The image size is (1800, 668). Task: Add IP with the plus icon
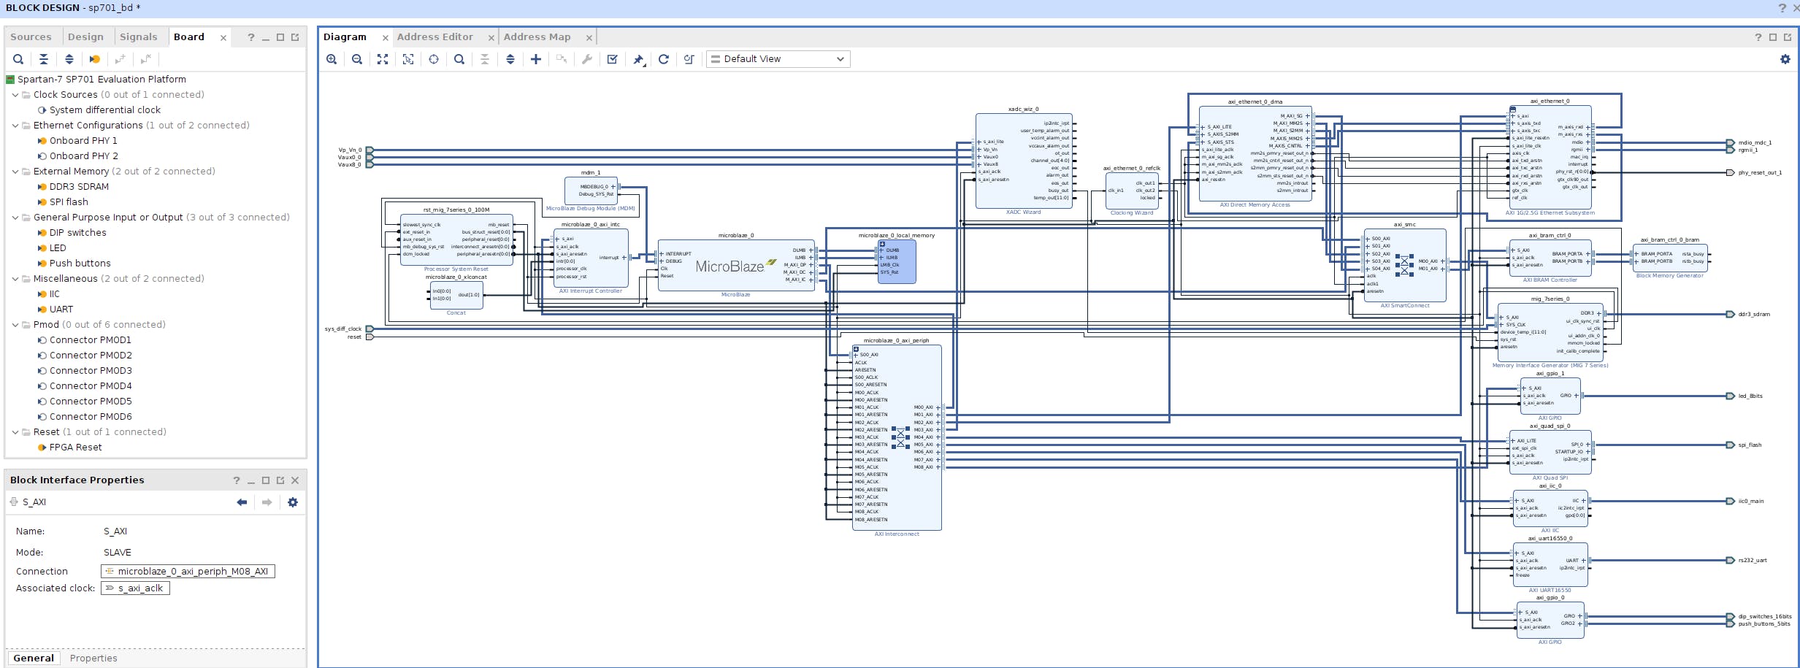(536, 59)
